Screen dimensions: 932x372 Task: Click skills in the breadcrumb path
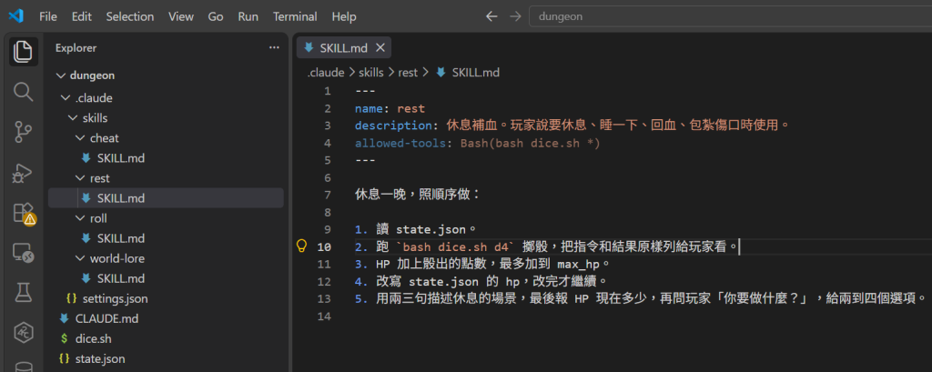[371, 73]
